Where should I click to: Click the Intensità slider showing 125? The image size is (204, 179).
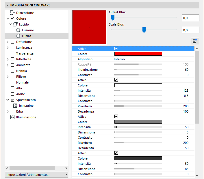point(138,91)
